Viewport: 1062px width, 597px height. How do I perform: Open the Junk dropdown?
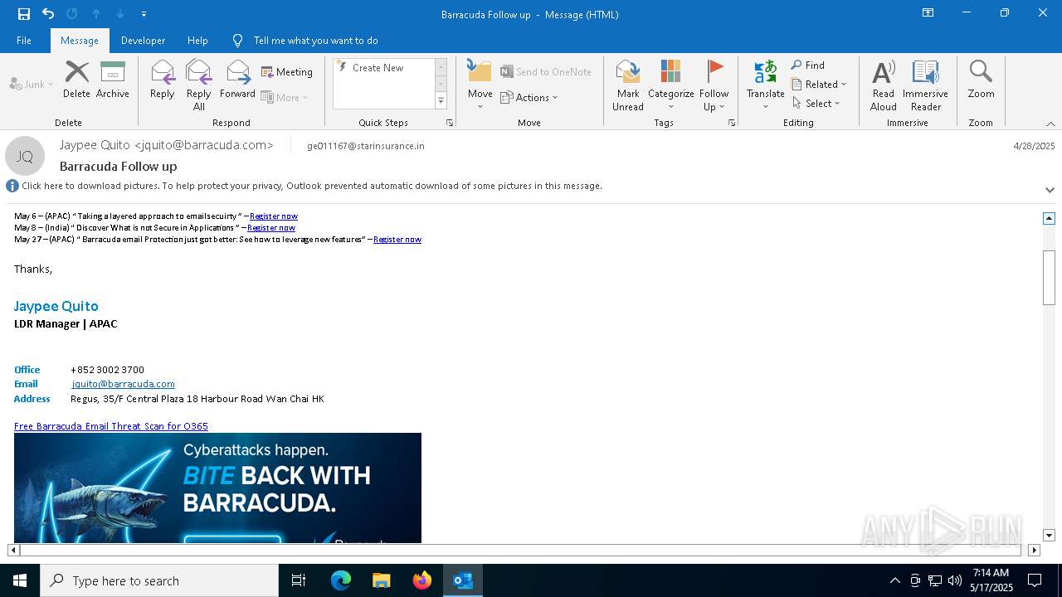coord(32,84)
